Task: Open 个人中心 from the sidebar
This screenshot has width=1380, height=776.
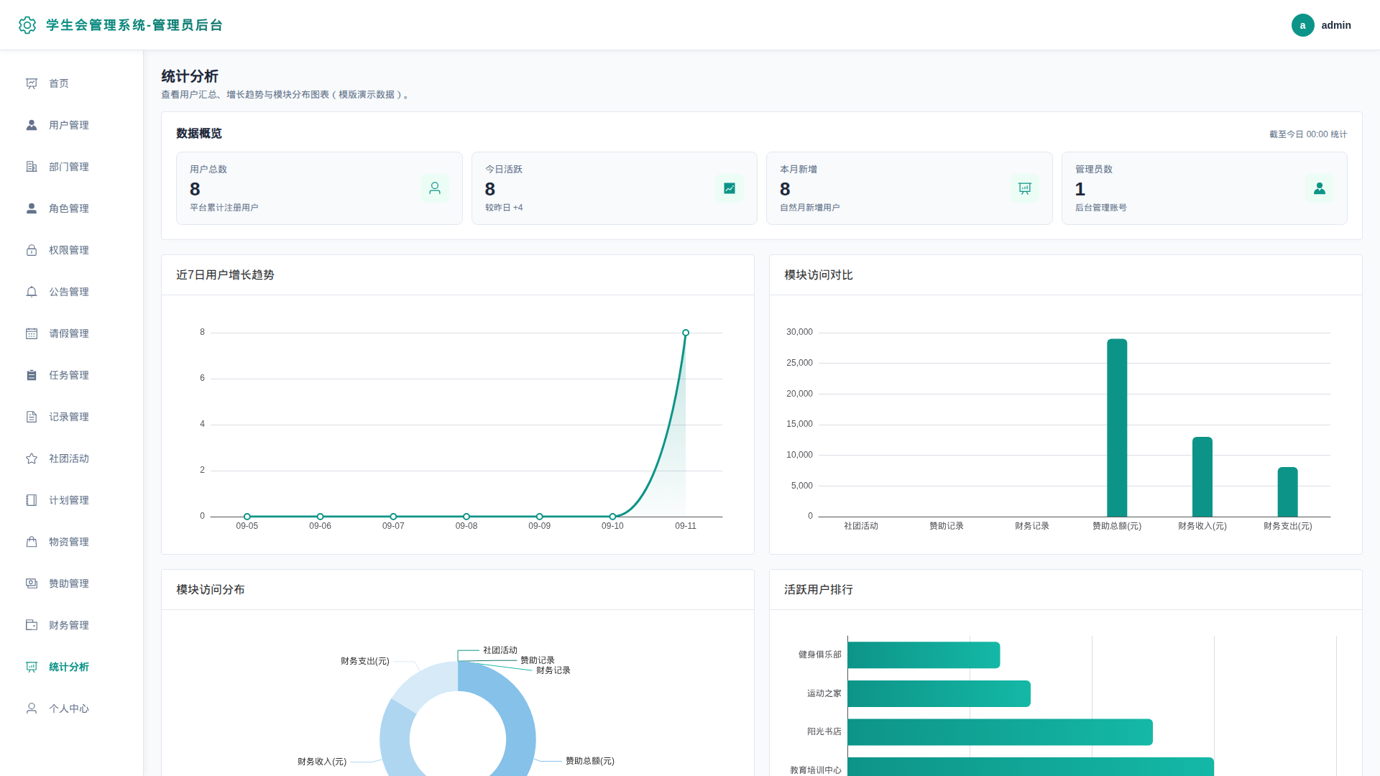Action: click(x=72, y=708)
